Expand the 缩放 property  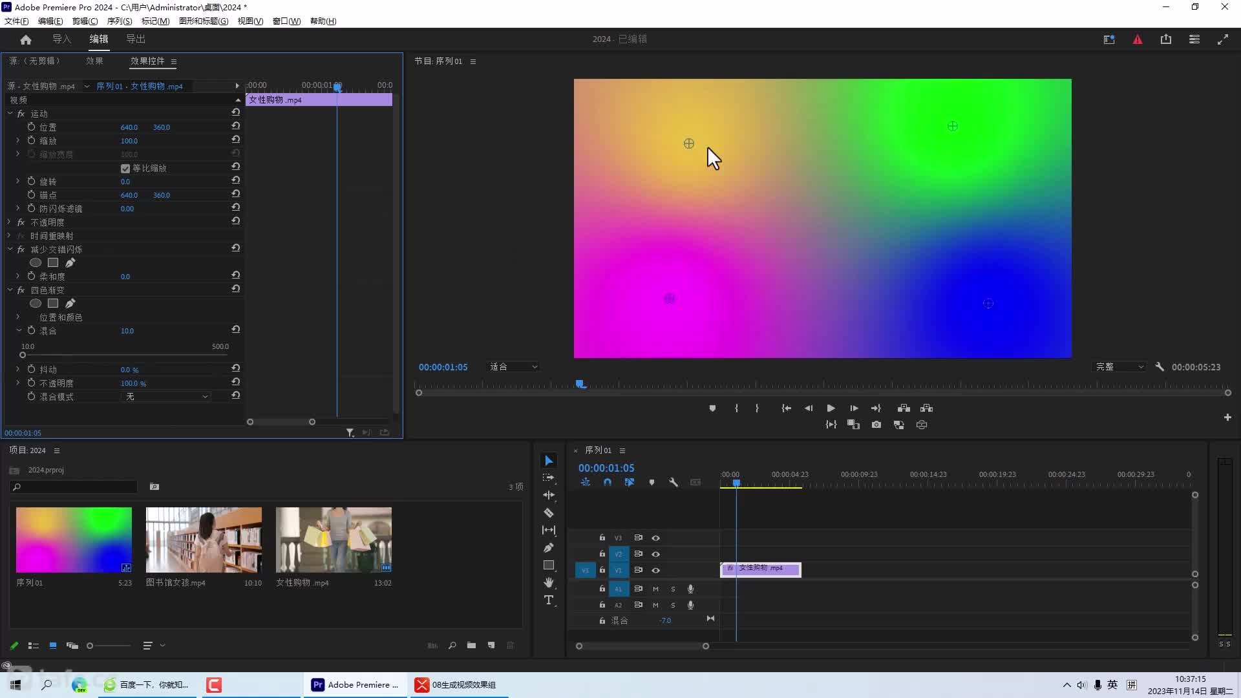point(18,140)
